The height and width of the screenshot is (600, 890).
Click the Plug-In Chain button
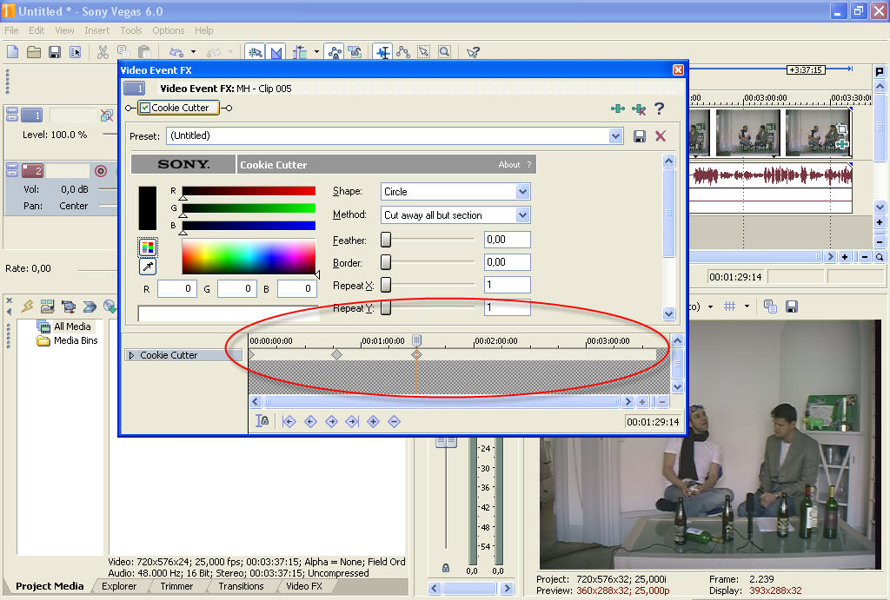pyautogui.click(x=618, y=109)
